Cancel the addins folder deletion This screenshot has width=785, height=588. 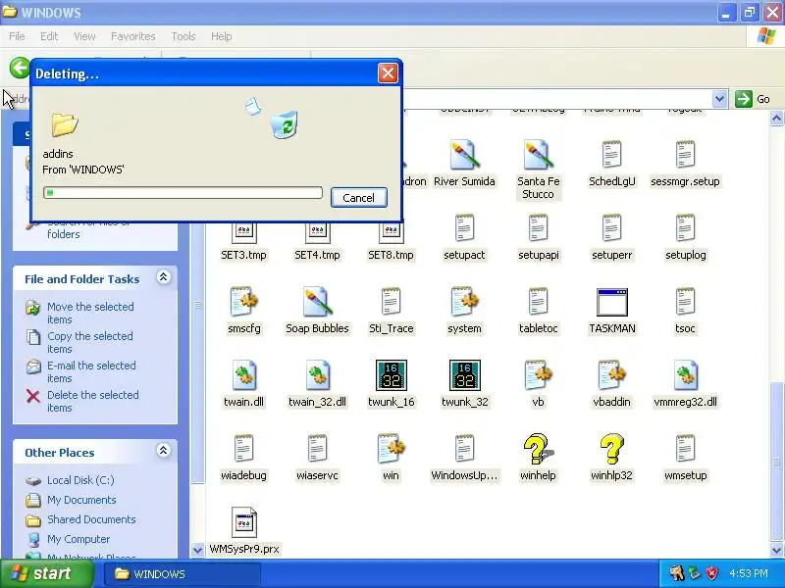coord(358,198)
